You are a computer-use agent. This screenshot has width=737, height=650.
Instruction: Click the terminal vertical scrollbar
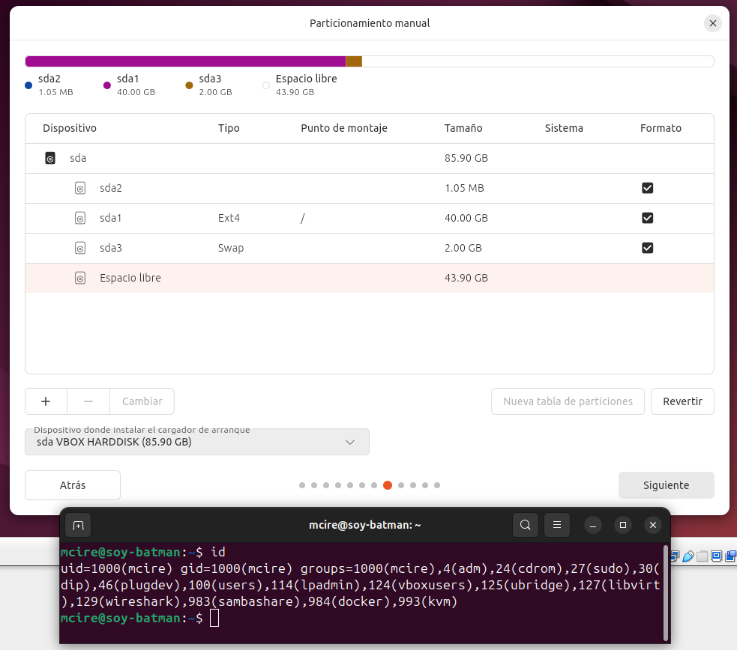pyautogui.click(x=665, y=592)
